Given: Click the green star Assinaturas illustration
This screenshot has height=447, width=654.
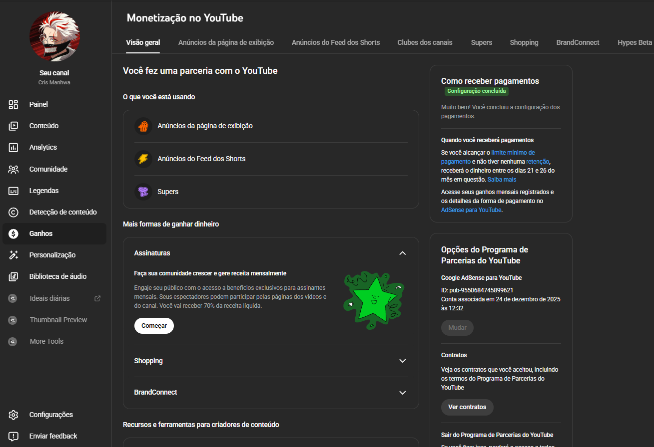Looking at the screenshot, I should (x=374, y=301).
